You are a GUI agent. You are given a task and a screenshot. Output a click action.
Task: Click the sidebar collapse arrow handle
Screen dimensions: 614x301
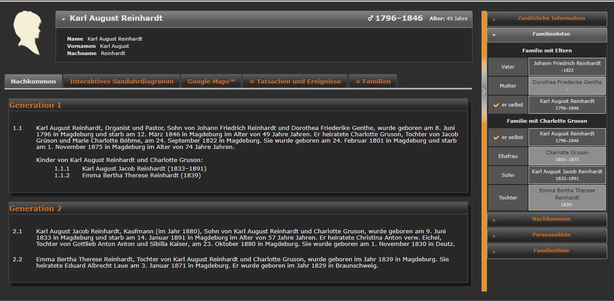click(x=484, y=92)
